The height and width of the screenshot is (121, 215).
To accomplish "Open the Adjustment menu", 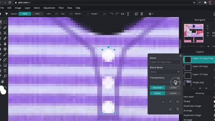I will coord(49,8).
